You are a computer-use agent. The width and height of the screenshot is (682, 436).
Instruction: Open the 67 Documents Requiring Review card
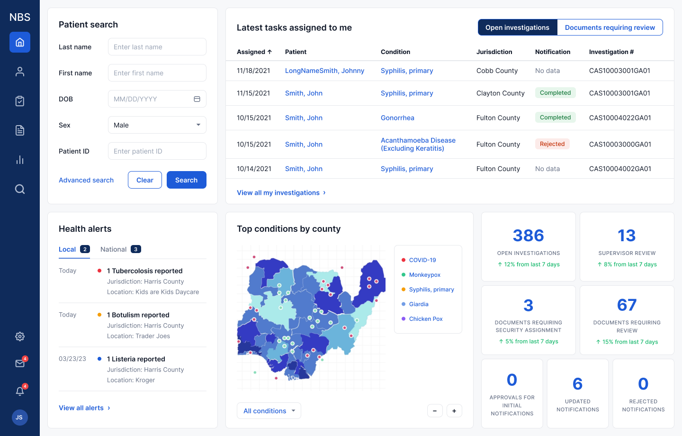pyautogui.click(x=627, y=320)
